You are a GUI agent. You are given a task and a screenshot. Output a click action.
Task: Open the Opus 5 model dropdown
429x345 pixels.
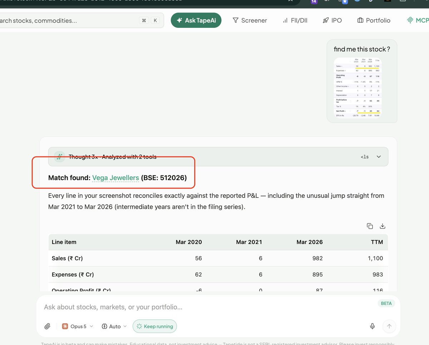coord(78,326)
